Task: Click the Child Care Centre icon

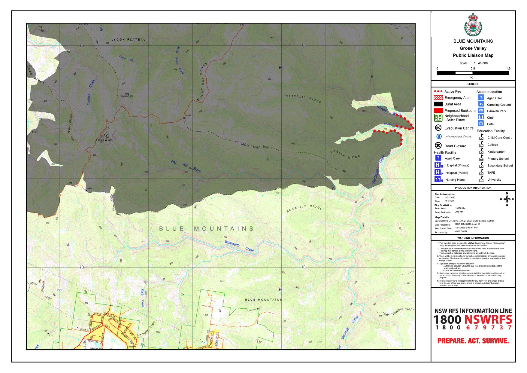Action: tap(481, 137)
